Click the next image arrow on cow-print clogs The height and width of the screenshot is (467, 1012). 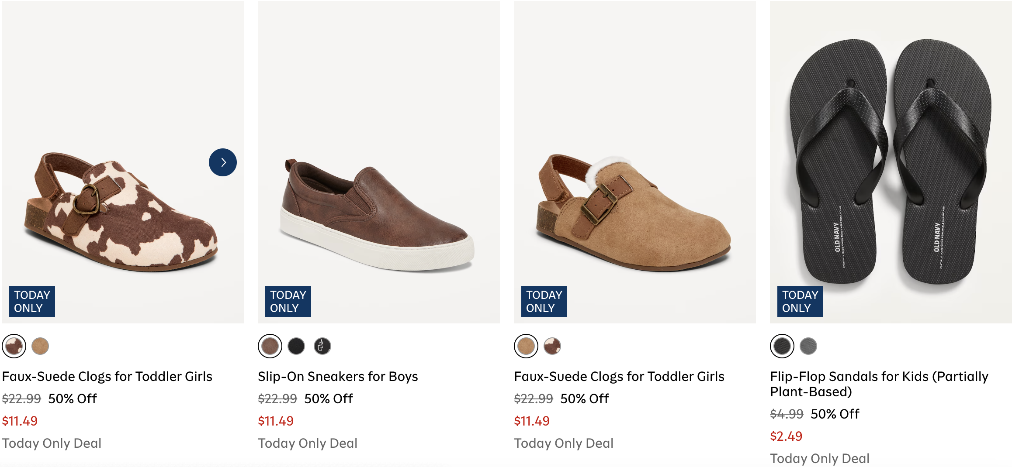pos(223,162)
